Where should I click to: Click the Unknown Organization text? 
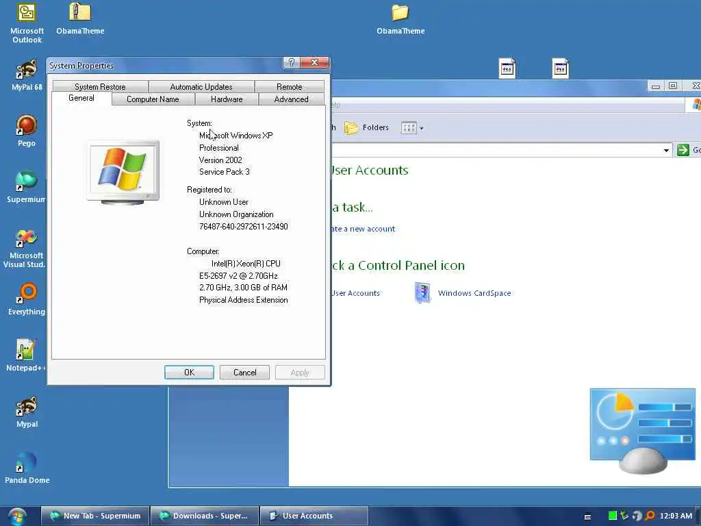[x=236, y=214]
